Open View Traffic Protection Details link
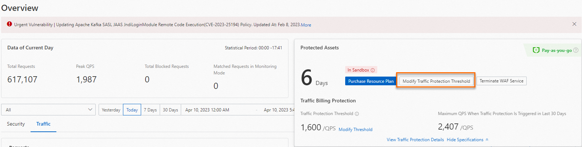The width and height of the screenshot is (582, 147). 415,140
